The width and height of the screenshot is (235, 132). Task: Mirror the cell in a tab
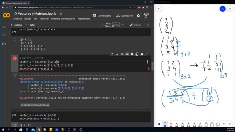[x=137, y=54]
